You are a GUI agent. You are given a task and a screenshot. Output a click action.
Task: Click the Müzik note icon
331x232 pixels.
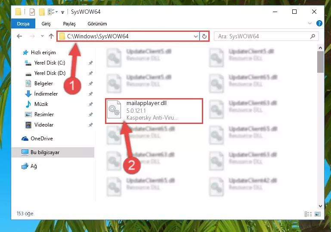(x=28, y=104)
